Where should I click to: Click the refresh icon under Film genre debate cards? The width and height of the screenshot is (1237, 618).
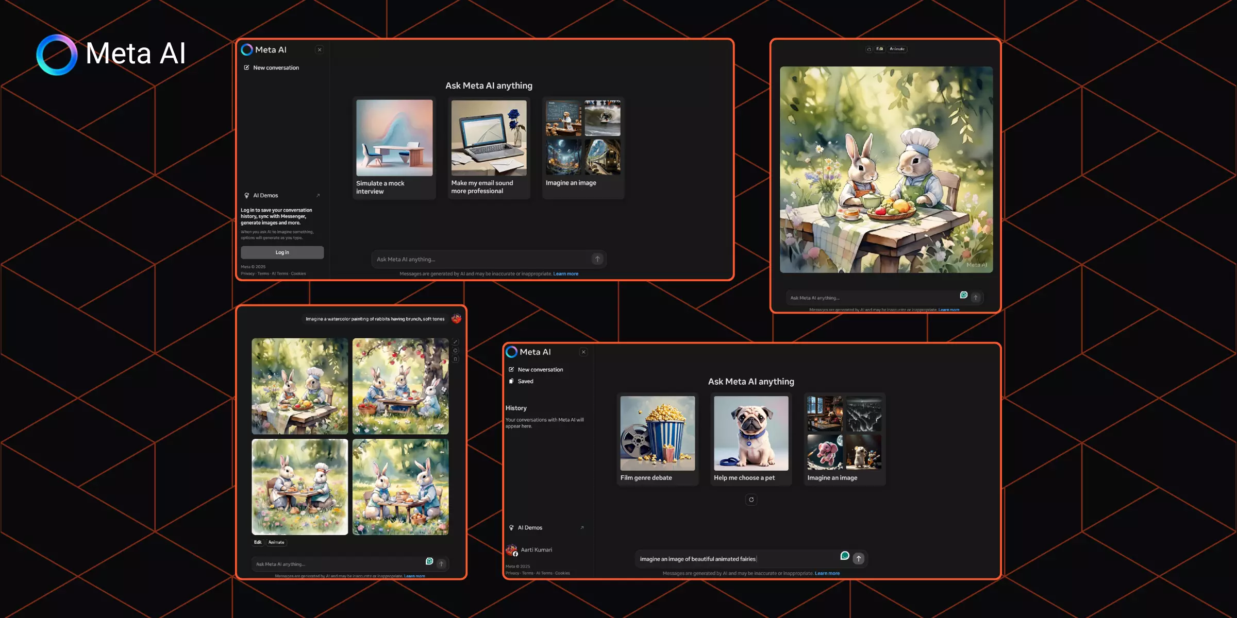click(751, 500)
